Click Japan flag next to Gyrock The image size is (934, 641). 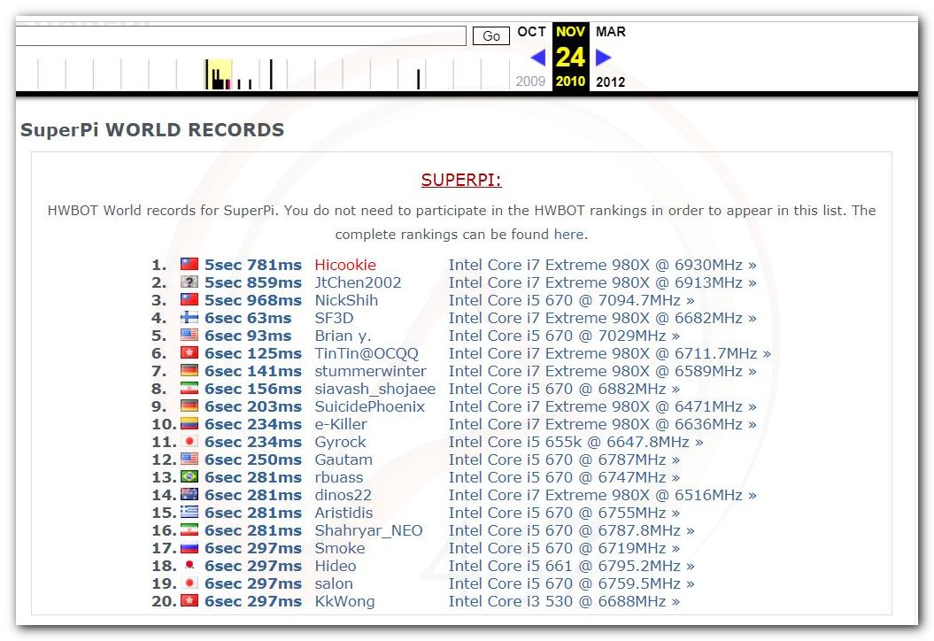click(x=189, y=442)
